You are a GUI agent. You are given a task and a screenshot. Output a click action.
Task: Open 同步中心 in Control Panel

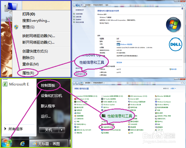(x=159, y=121)
